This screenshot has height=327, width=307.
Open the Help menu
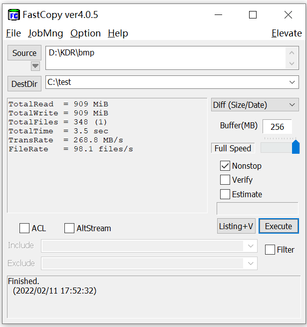118,33
